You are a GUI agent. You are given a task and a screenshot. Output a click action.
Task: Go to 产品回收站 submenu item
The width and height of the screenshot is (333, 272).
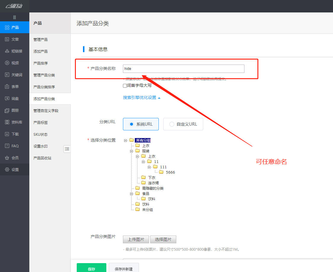click(42, 158)
